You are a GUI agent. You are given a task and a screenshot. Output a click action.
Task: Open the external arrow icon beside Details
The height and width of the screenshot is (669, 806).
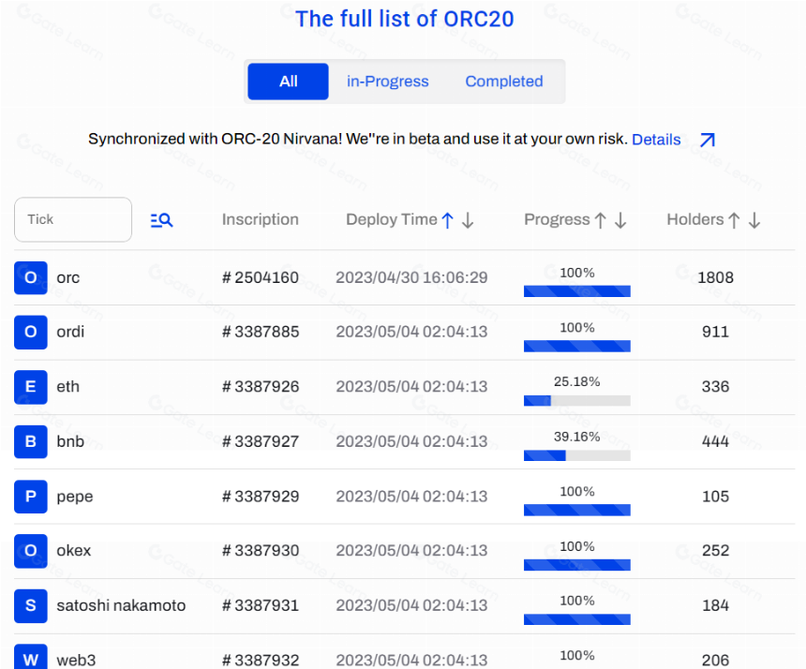click(708, 140)
